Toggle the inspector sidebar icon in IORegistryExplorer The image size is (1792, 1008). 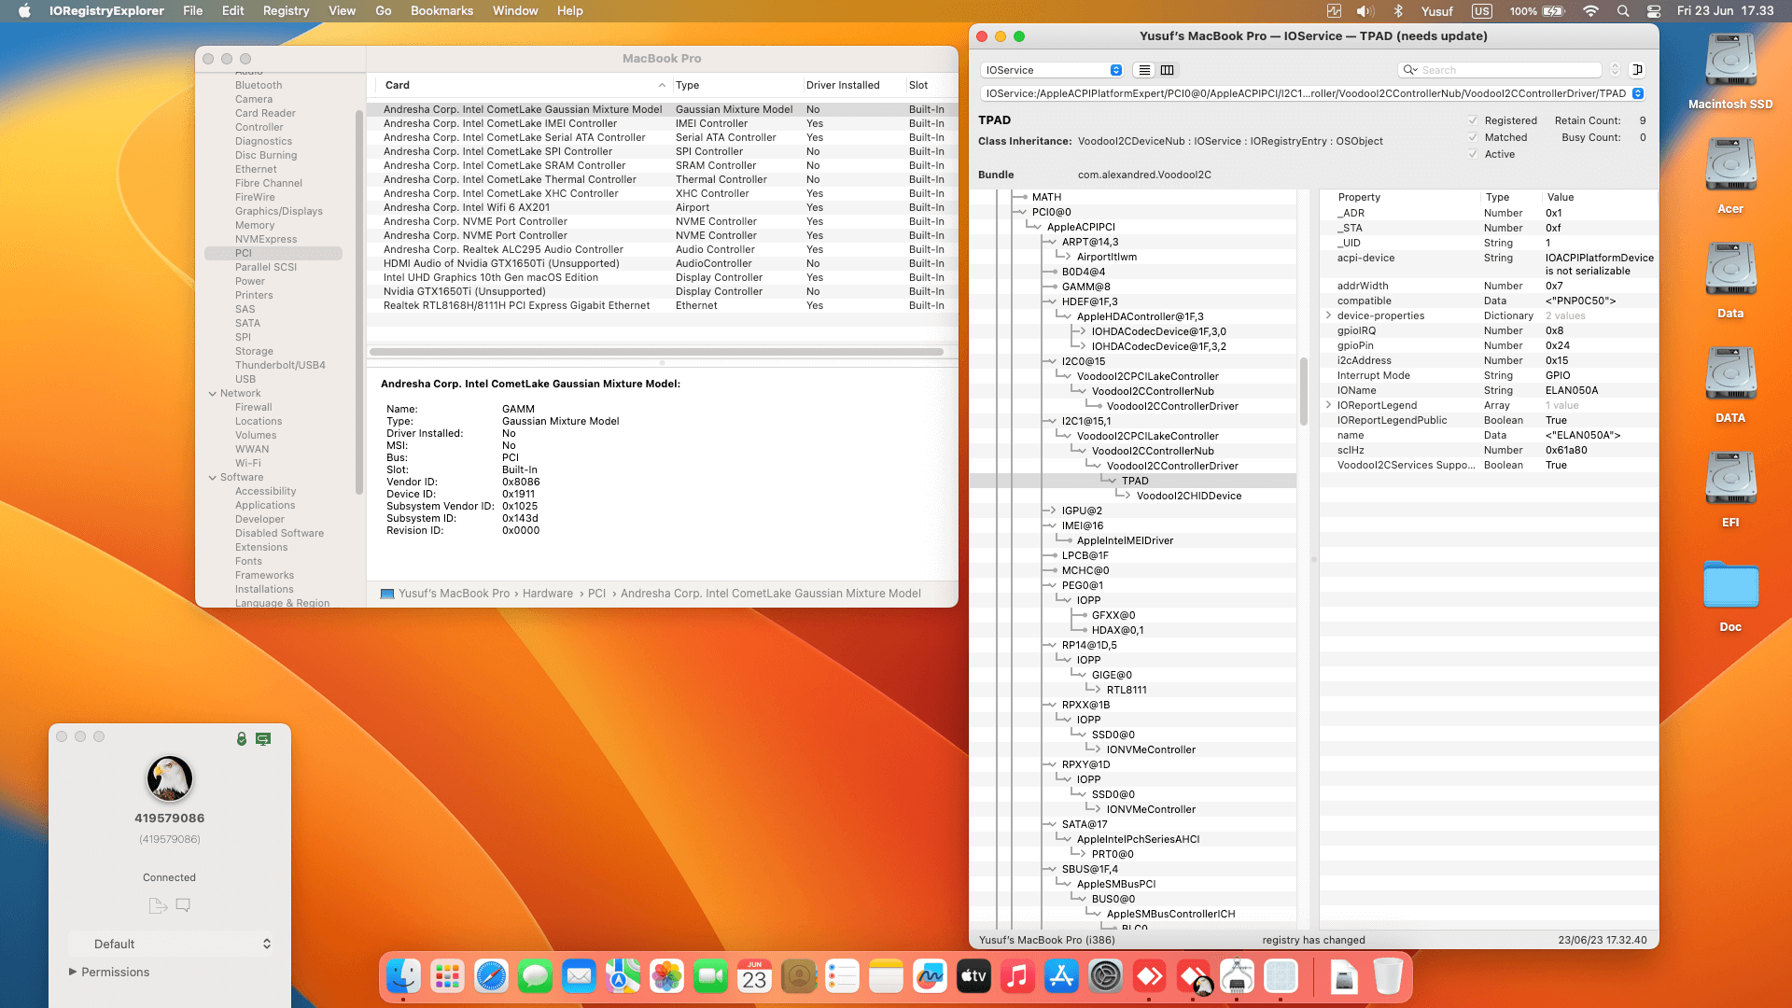1637,70
